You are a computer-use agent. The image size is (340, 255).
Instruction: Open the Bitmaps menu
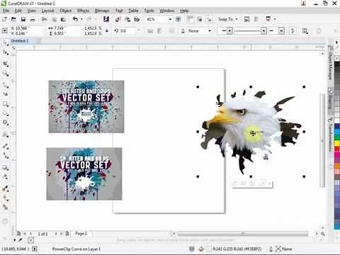[x=102, y=11]
